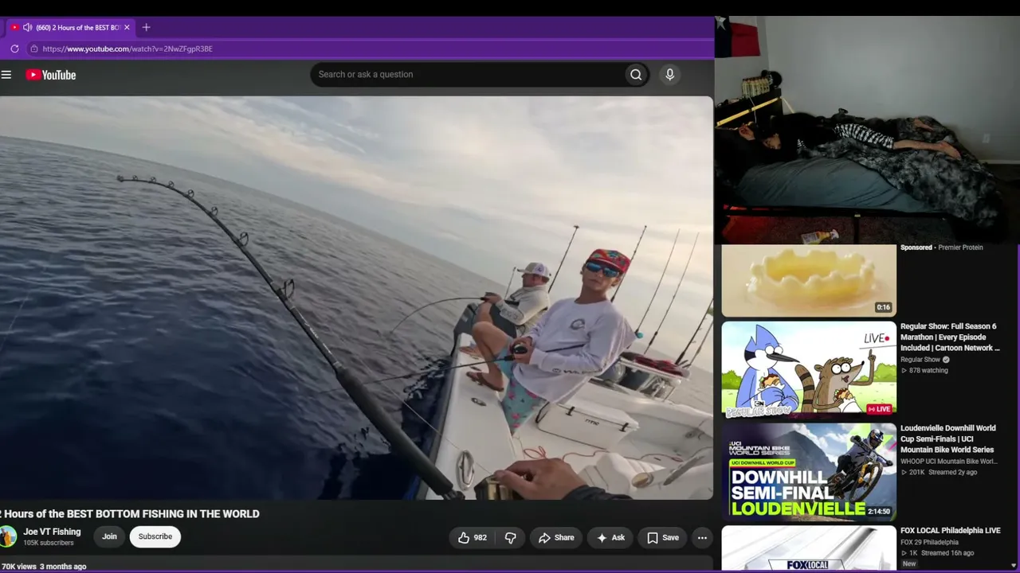Open the YouTube guide hamburger menu

coord(6,75)
